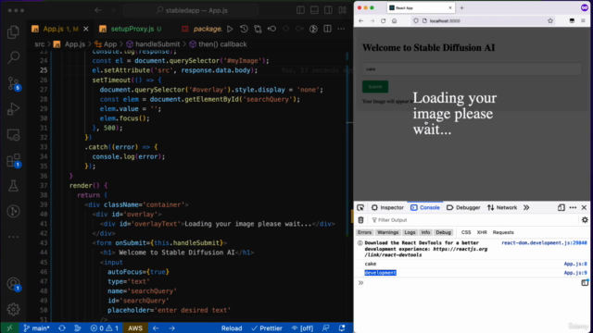Open the Manage gear in VS Code
Viewport: 593px width, 333px height.
(13, 309)
